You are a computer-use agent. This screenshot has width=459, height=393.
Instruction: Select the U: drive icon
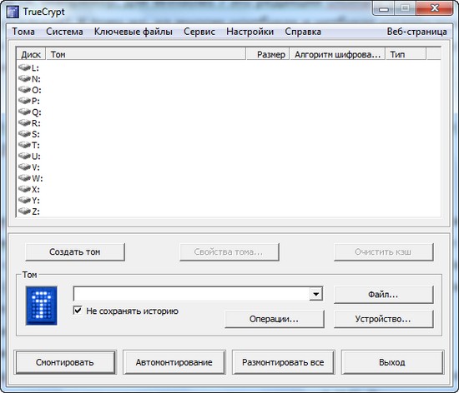tap(24, 156)
